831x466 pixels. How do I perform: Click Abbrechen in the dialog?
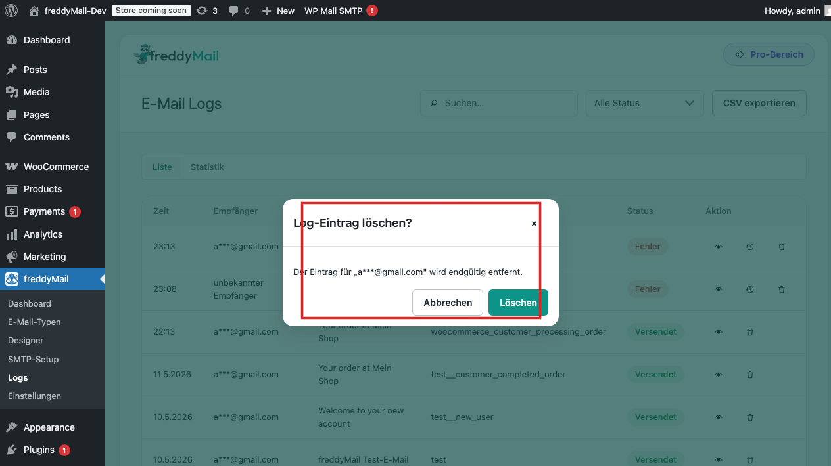448,303
